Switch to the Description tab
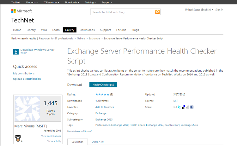This screenshot has height=146, width=237. pos(77,142)
